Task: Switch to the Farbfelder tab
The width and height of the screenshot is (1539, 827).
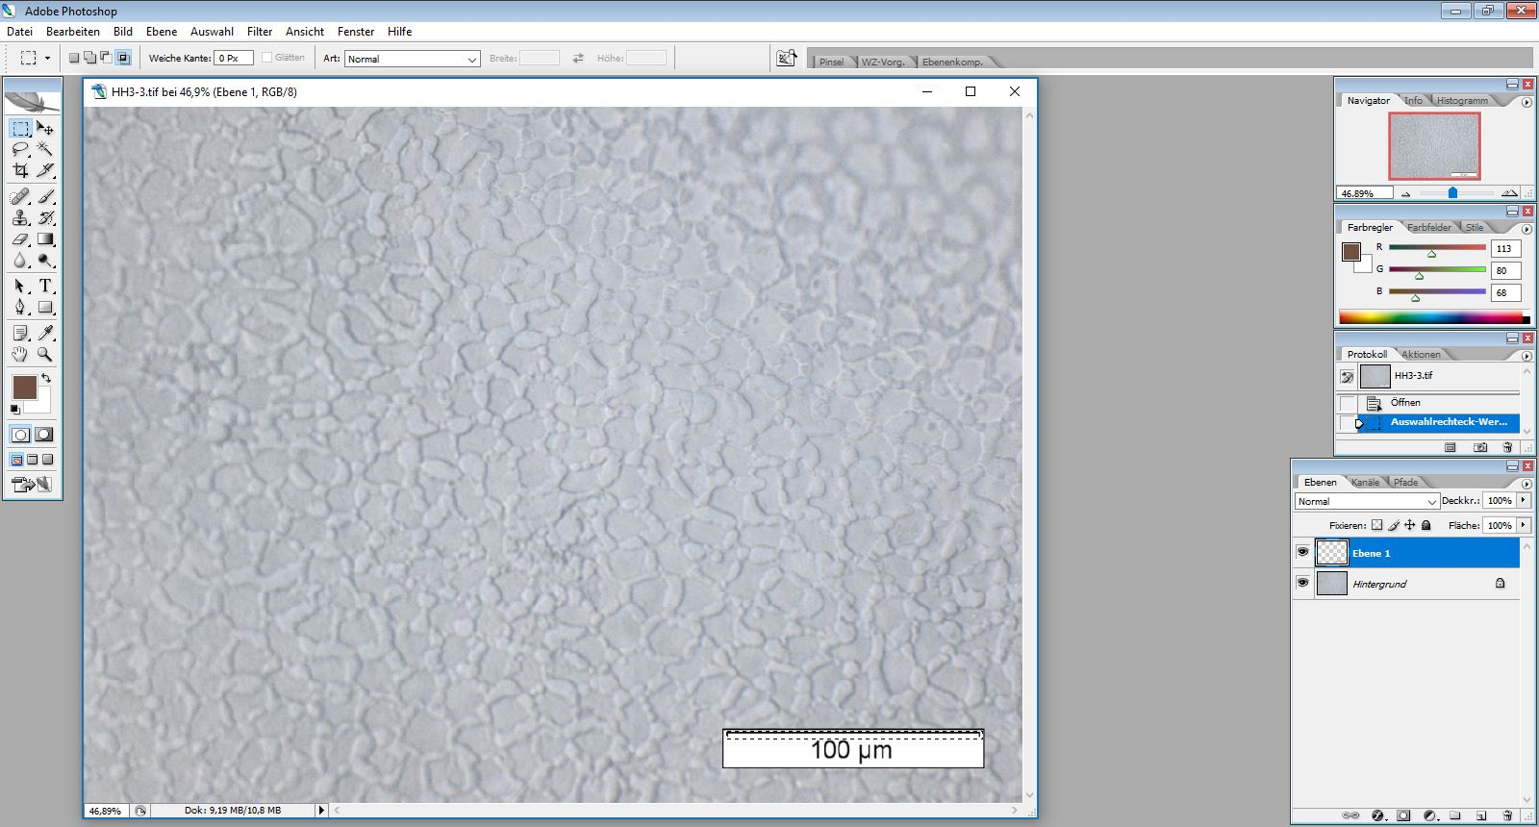Action: click(1429, 227)
